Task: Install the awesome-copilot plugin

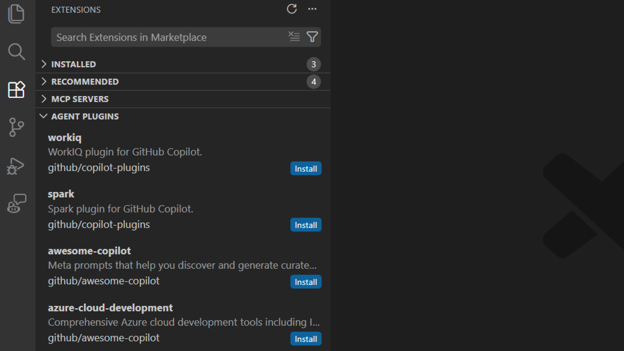Action: 305,281
